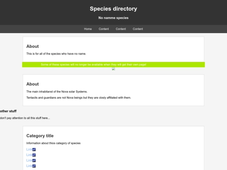This screenshot has height=170, width=227.
Task: Click the Species directory page title
Action: [113, 9]
